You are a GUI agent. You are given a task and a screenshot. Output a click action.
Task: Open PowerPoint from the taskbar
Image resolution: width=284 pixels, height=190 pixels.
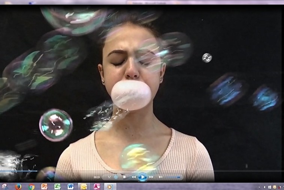coord(44,186)
